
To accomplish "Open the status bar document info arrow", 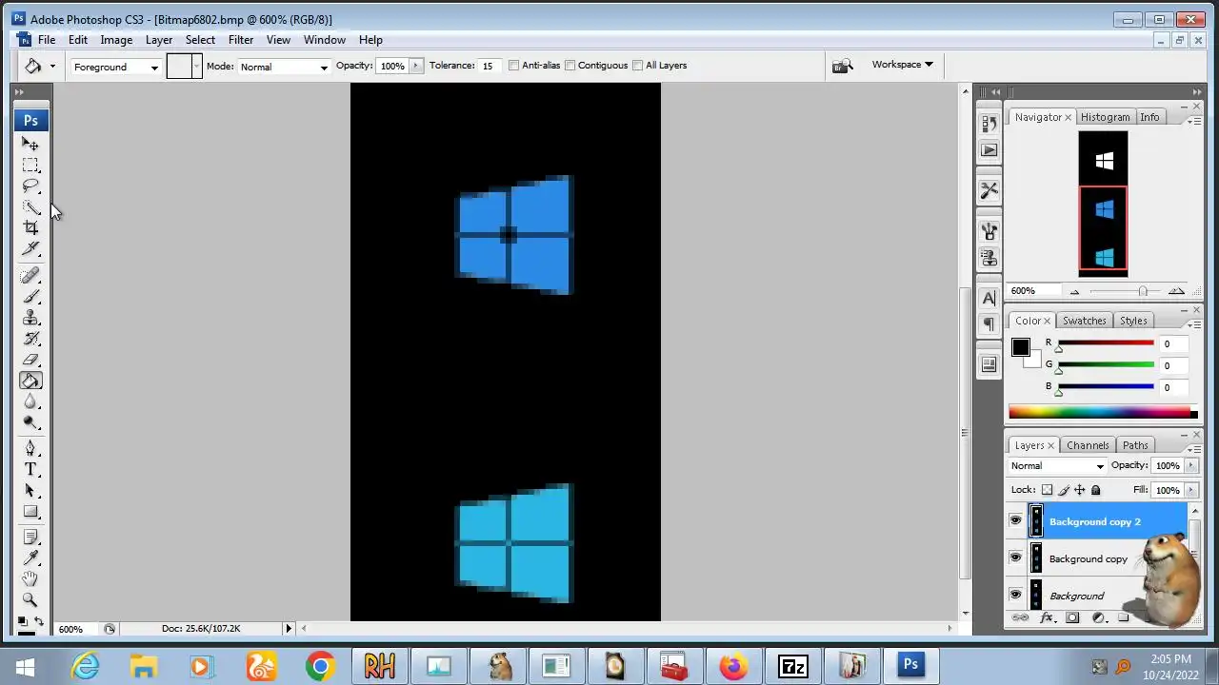I will point(289,628).
